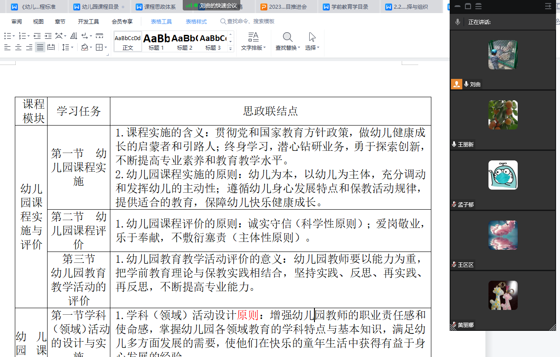Center-align the paragraph text
The image size is (560, 357).
coord(18,48)
